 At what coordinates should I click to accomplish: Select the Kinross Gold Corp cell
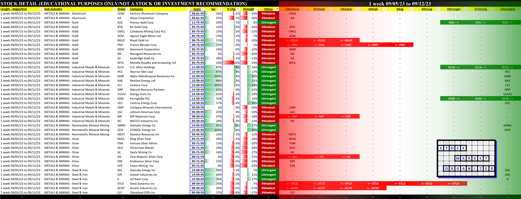click(x=160, y=22)
